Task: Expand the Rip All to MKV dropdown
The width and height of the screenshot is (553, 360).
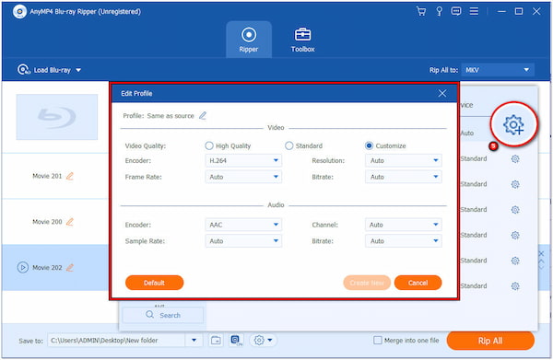Action: pyautogui.click(x=498, y=70)
